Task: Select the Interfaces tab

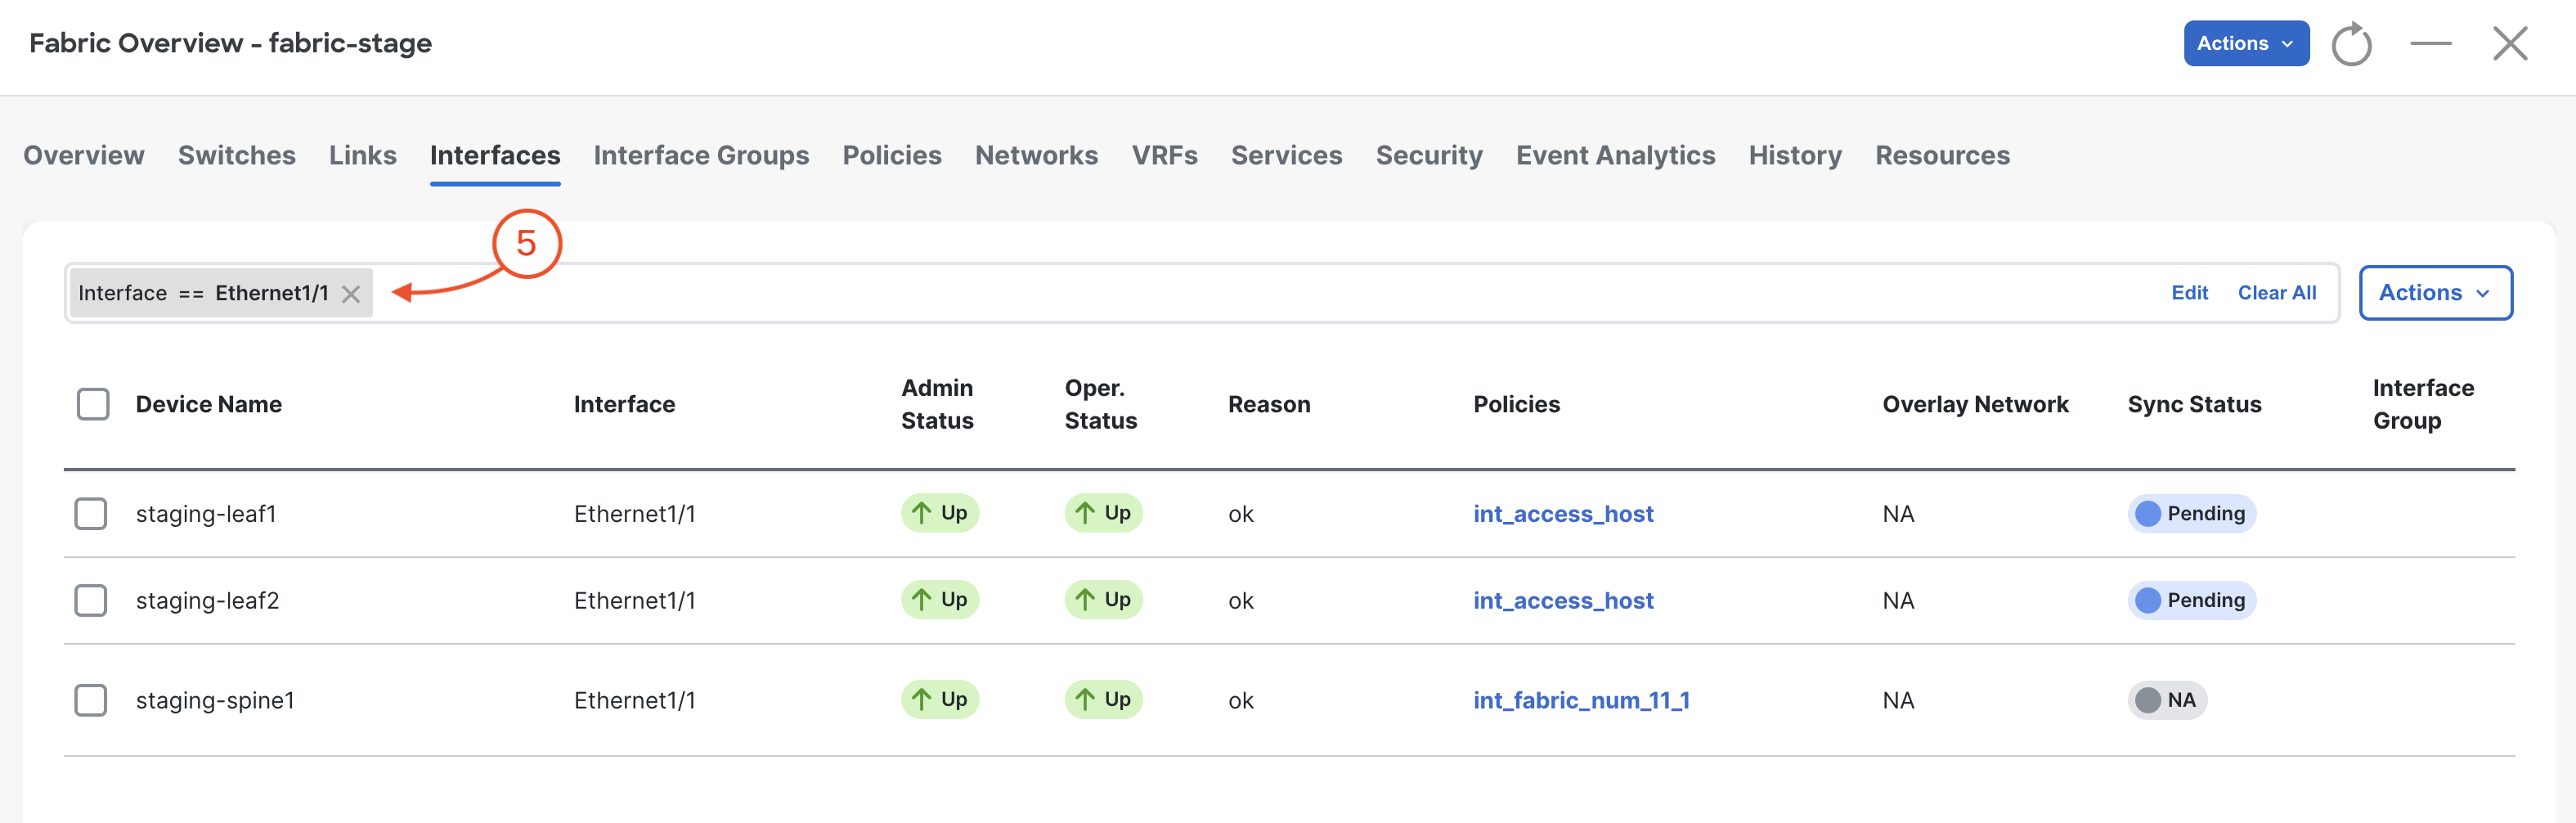Action: point(495,155)
